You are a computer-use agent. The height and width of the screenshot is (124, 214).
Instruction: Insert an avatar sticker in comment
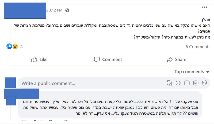(x=169, y=83)
